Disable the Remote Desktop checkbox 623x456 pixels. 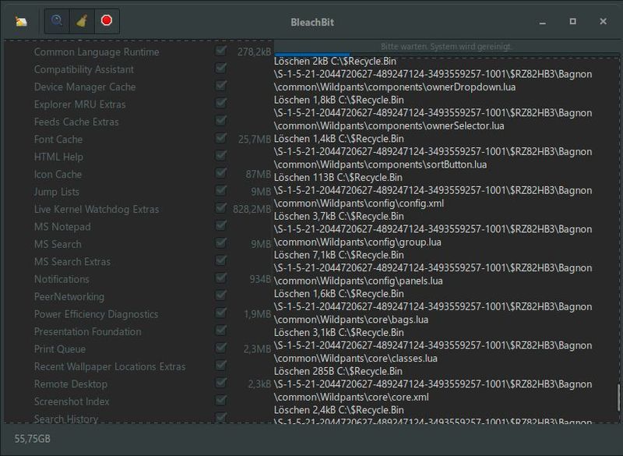click(x=221, y=384)
